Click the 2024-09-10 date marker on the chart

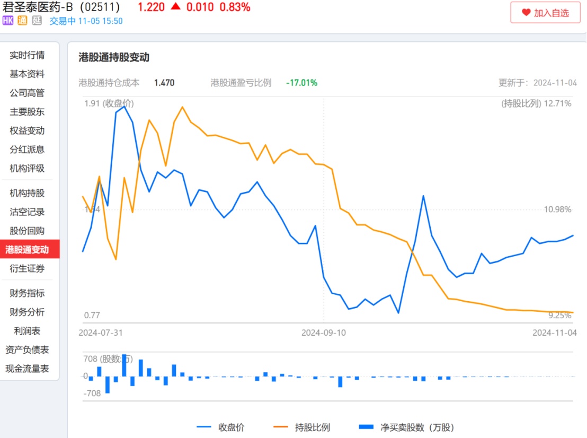point(323,333)
